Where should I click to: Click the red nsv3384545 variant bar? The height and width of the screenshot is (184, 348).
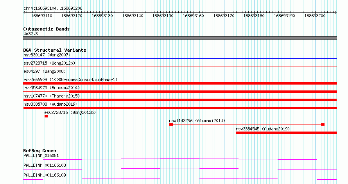(x=287, y=133)
